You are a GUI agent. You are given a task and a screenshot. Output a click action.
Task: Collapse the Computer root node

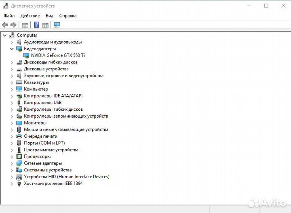click(5, 35)
